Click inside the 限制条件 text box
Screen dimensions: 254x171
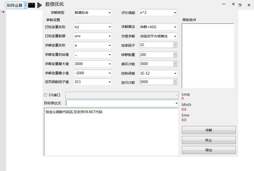(207, 55)
